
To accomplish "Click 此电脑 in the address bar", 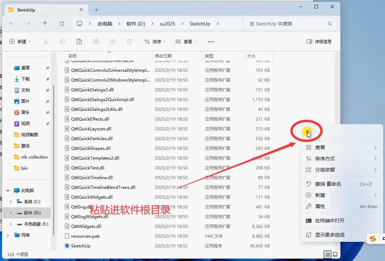I will (x=105, y=24).
